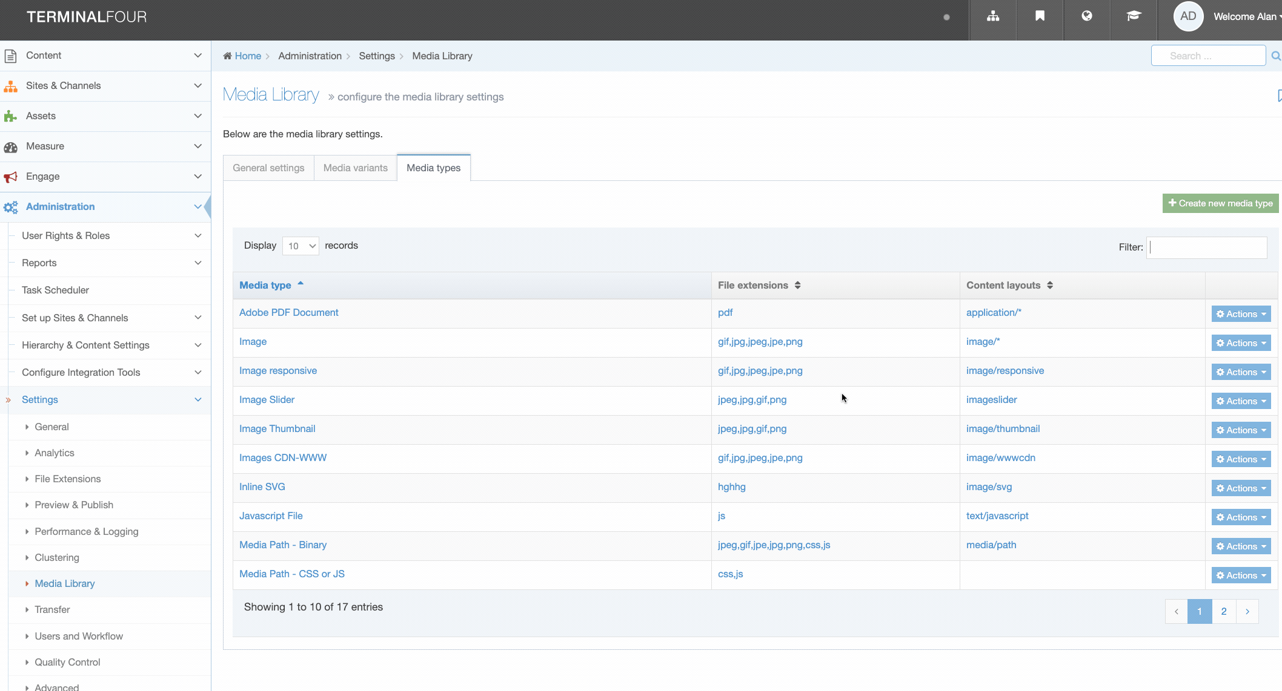This screenshot has height=691, width=1282.
Task: Expand the Users and Workflow section
Action: 78,635
